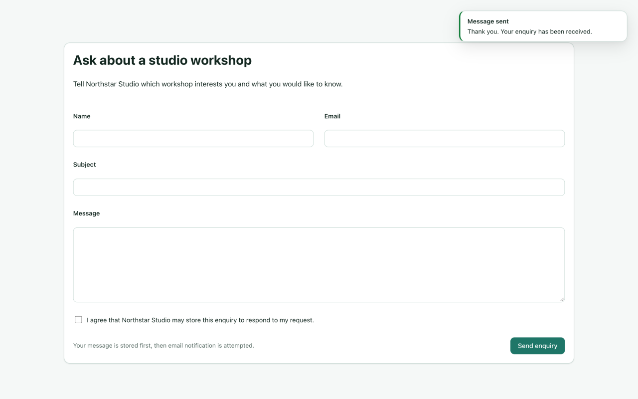Click the "Email" field label
This screenshot has height=399, width=638.
coord(332,116)
